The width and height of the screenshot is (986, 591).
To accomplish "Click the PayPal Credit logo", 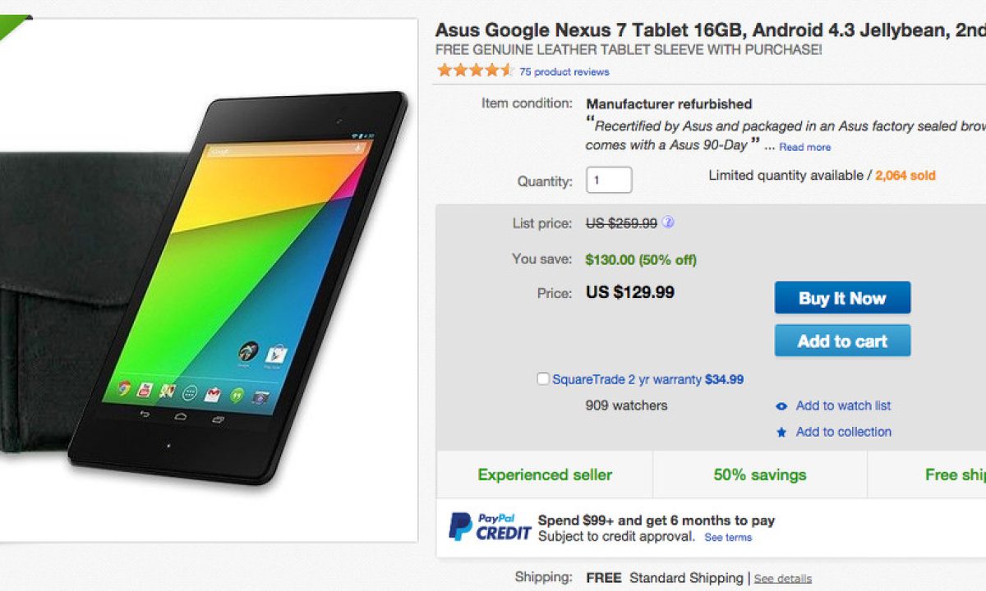I will click(x=490, y=526).
